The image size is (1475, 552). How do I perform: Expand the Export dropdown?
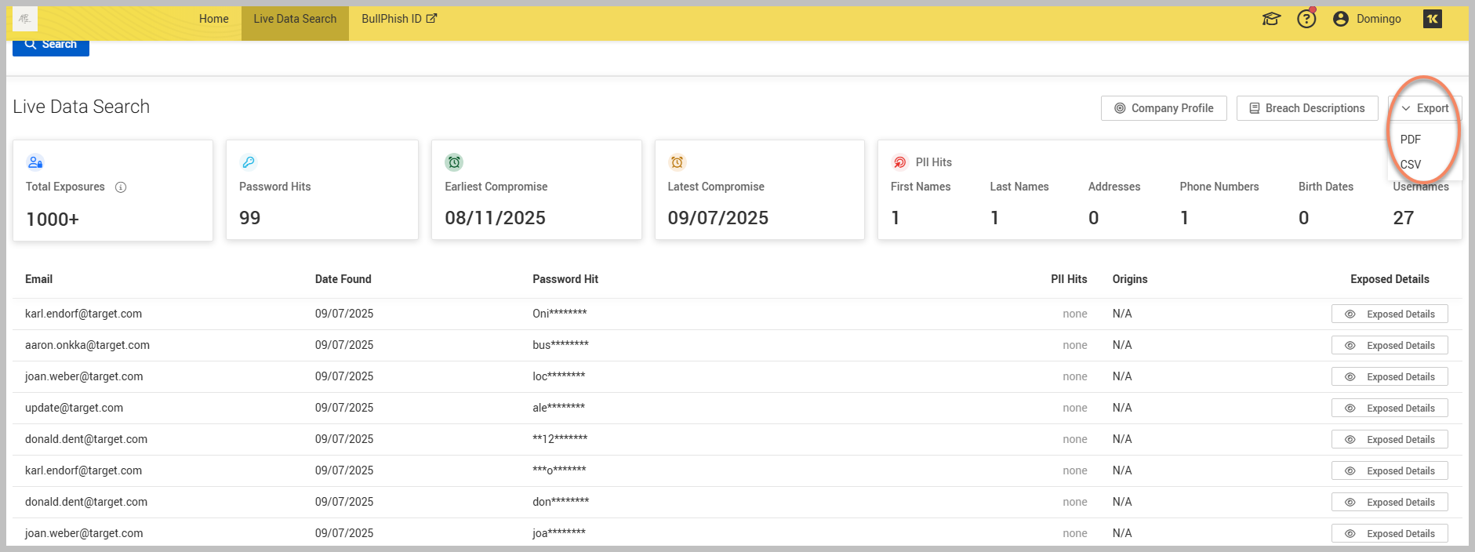[x=1425, y=108]
